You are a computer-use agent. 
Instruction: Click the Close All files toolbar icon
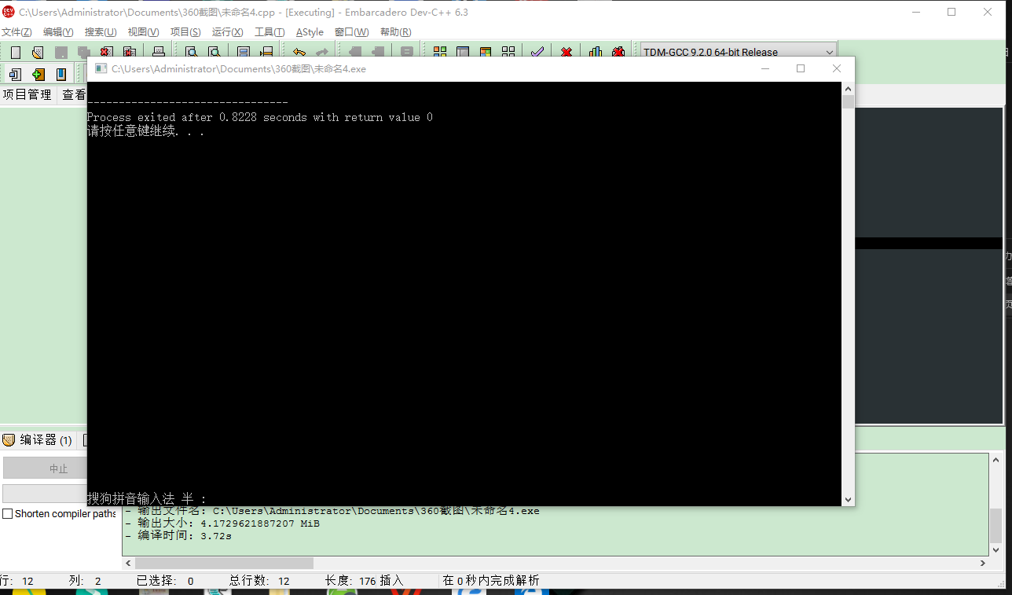tap(130, 53)
